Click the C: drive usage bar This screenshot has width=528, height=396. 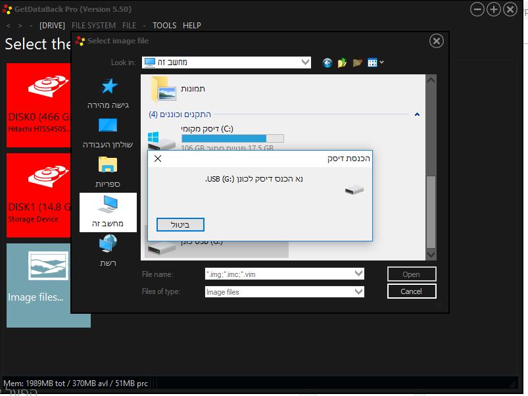[233, 138]
